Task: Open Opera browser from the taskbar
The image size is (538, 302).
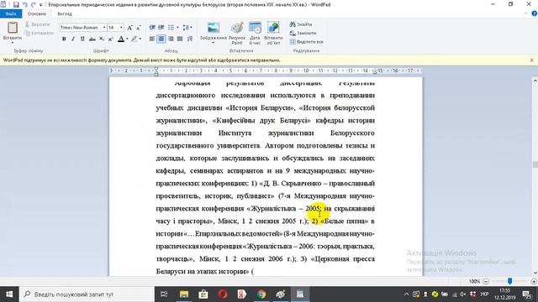Action: (223, 294)
